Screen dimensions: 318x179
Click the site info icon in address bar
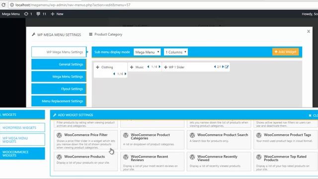click(12, 5)
